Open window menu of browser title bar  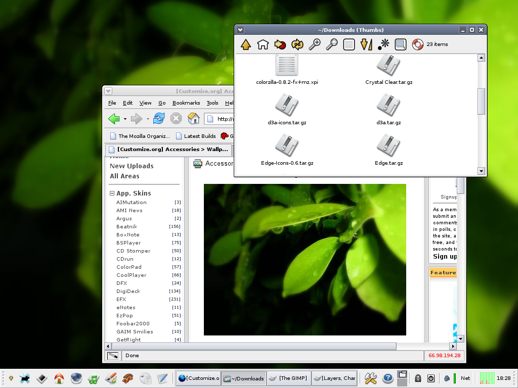click(108, 91)
